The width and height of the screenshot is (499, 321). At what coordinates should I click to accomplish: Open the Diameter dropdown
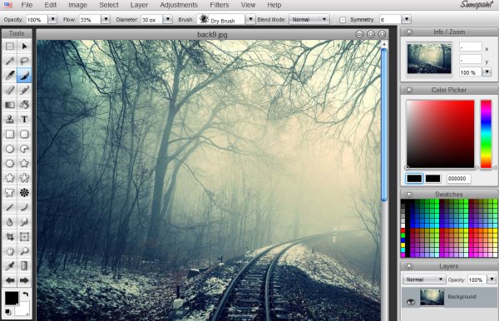pos(167,19)
